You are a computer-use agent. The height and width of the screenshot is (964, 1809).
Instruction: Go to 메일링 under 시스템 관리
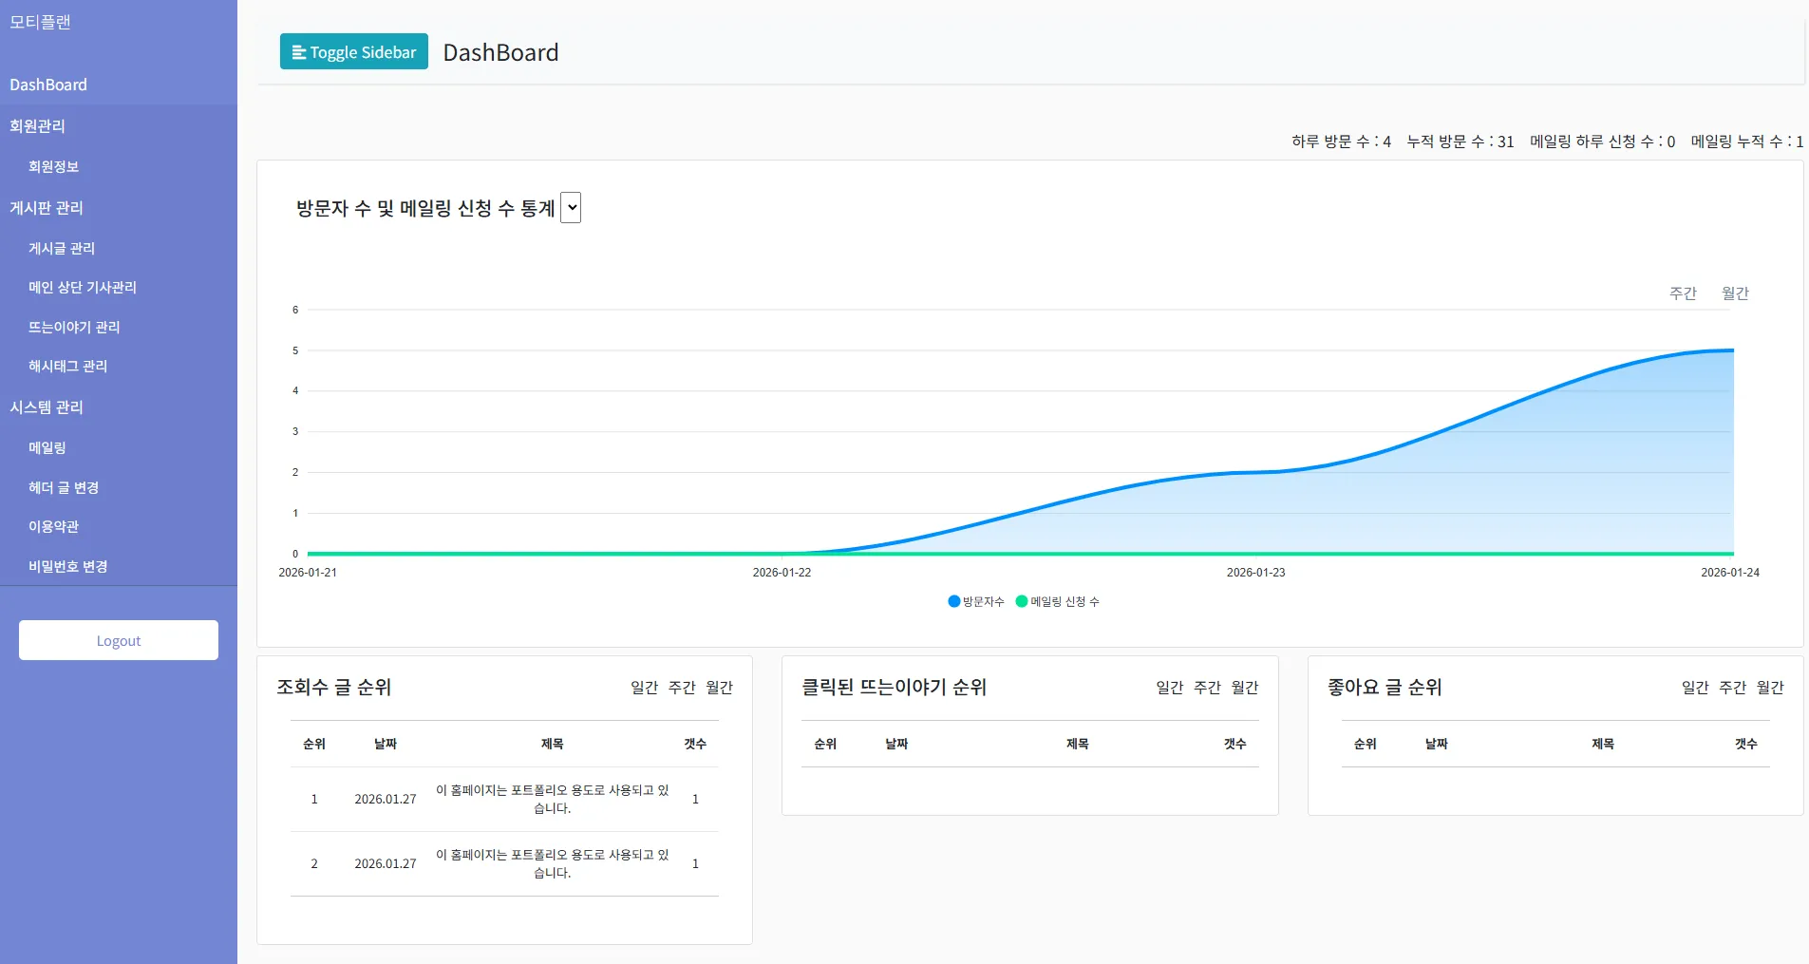point(48,447)
